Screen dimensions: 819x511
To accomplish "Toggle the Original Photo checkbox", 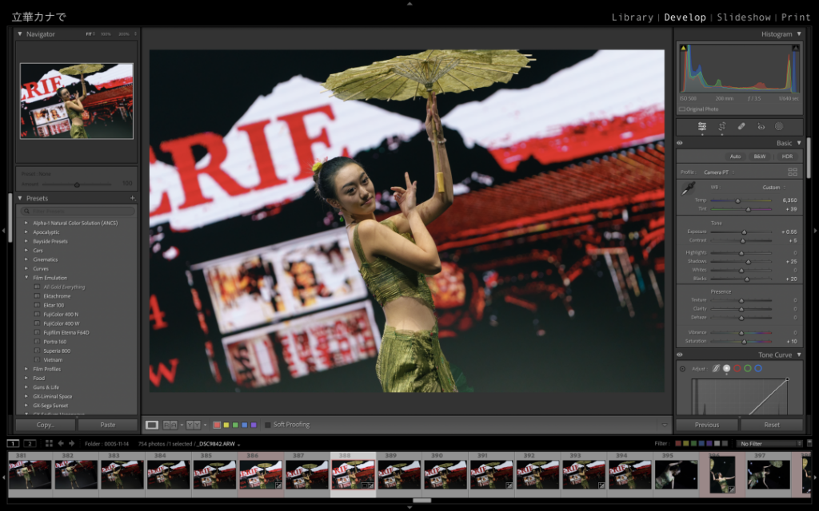I will 681,109.
